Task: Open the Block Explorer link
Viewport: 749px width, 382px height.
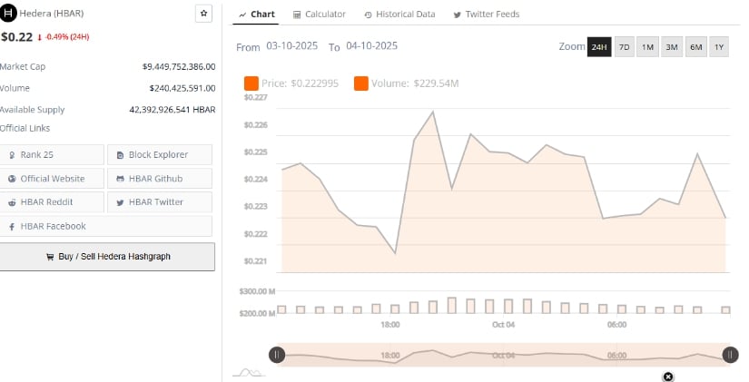Action: tap(160, 155)
